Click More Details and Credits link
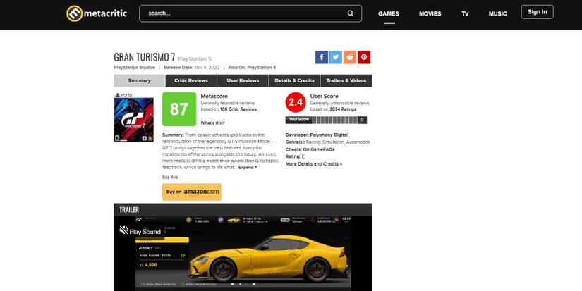Image resolution: width=582 pixels, height=291 pixels. click(314, 164)
